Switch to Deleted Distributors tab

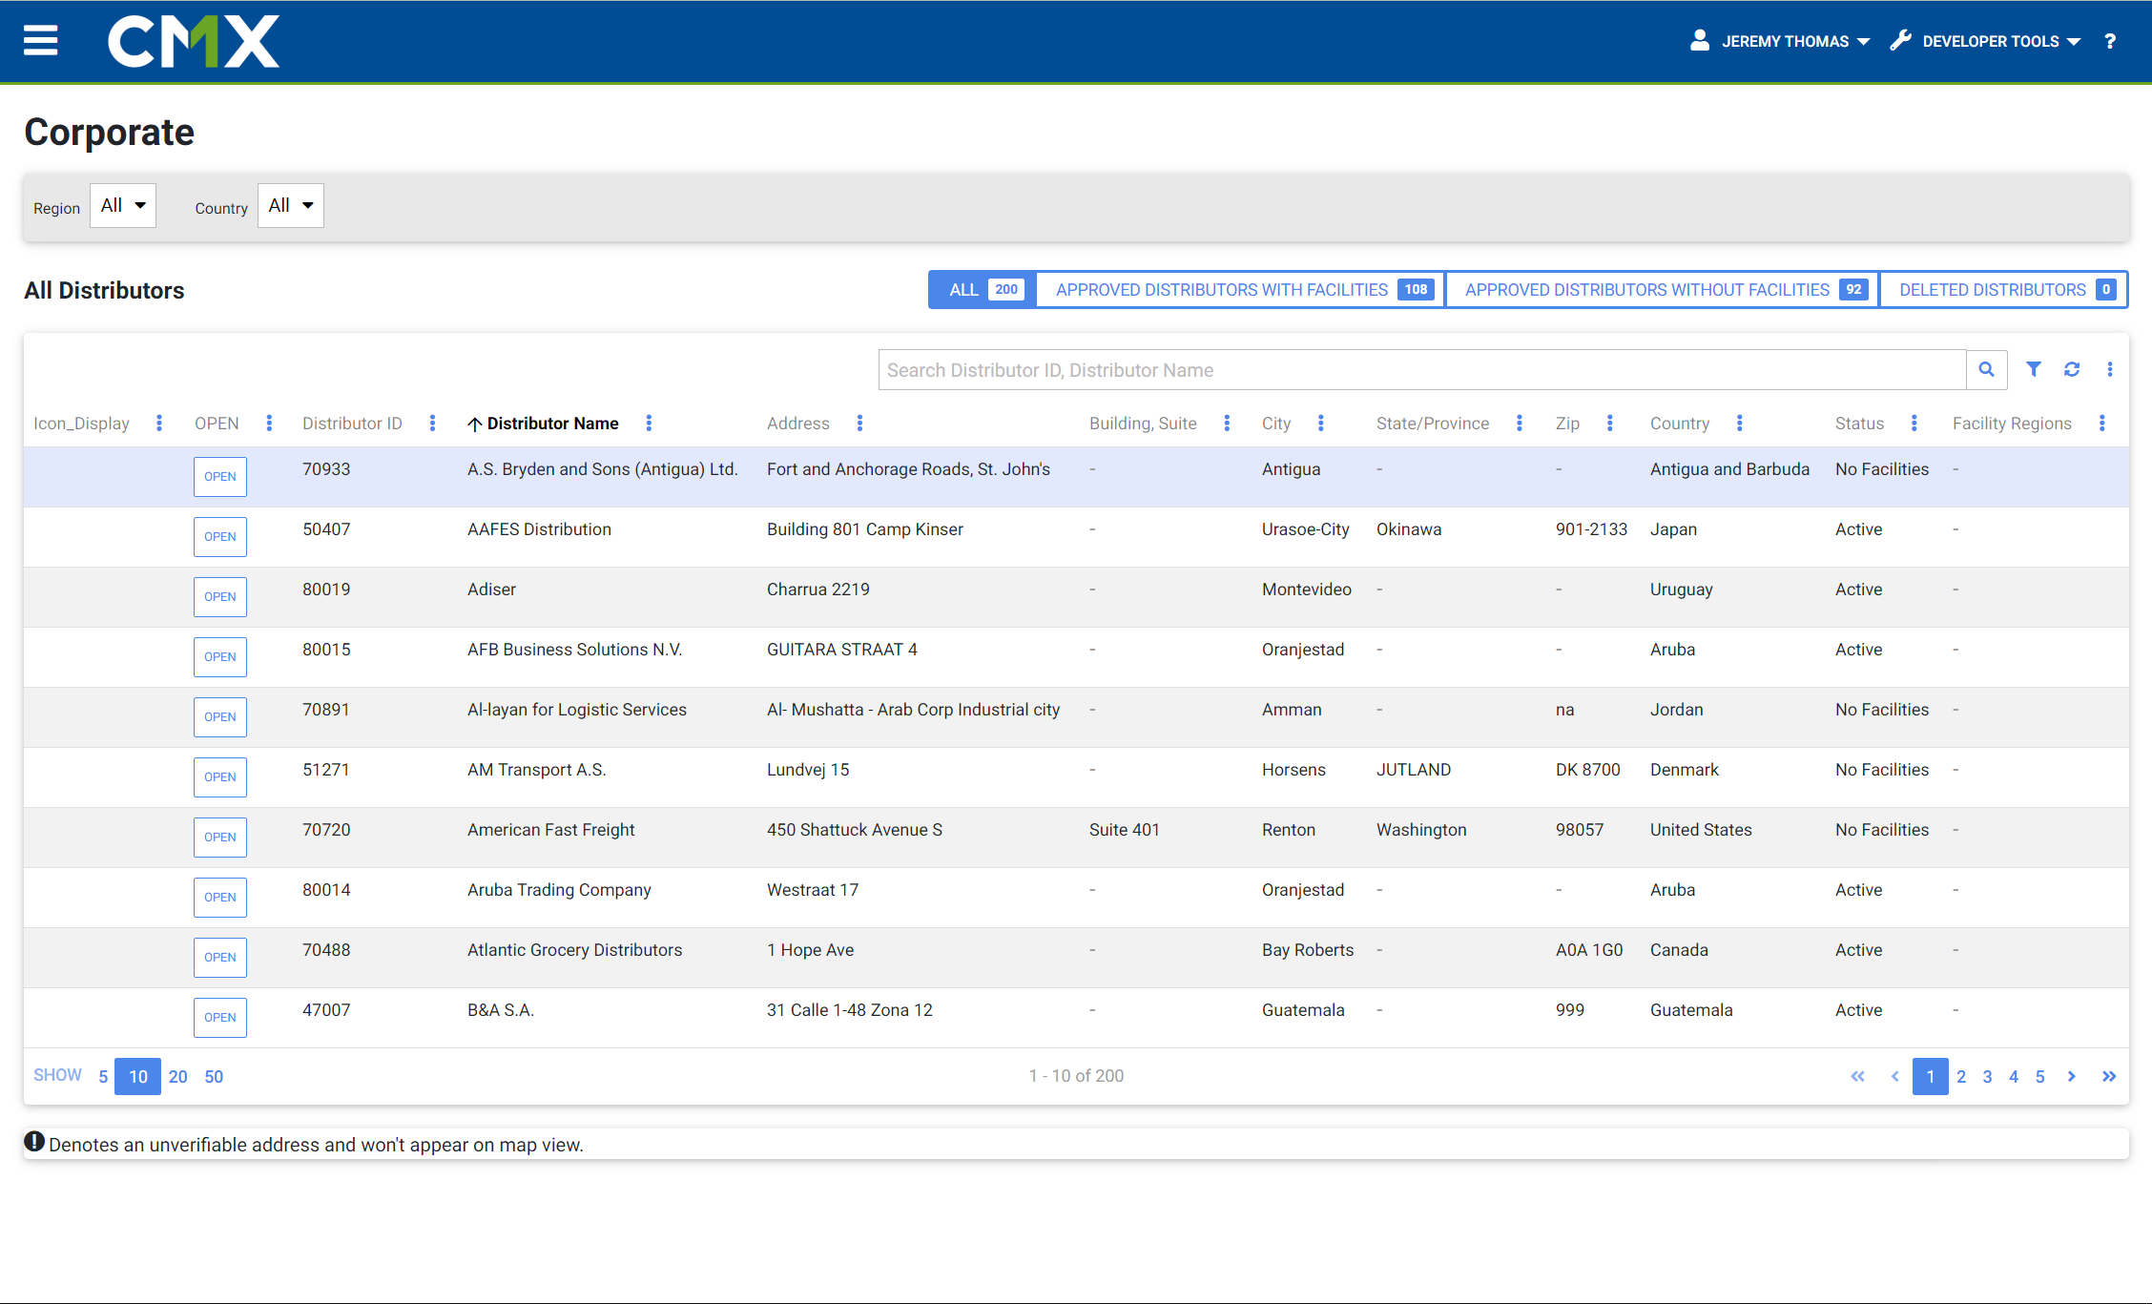click(x=2003, y=290)
